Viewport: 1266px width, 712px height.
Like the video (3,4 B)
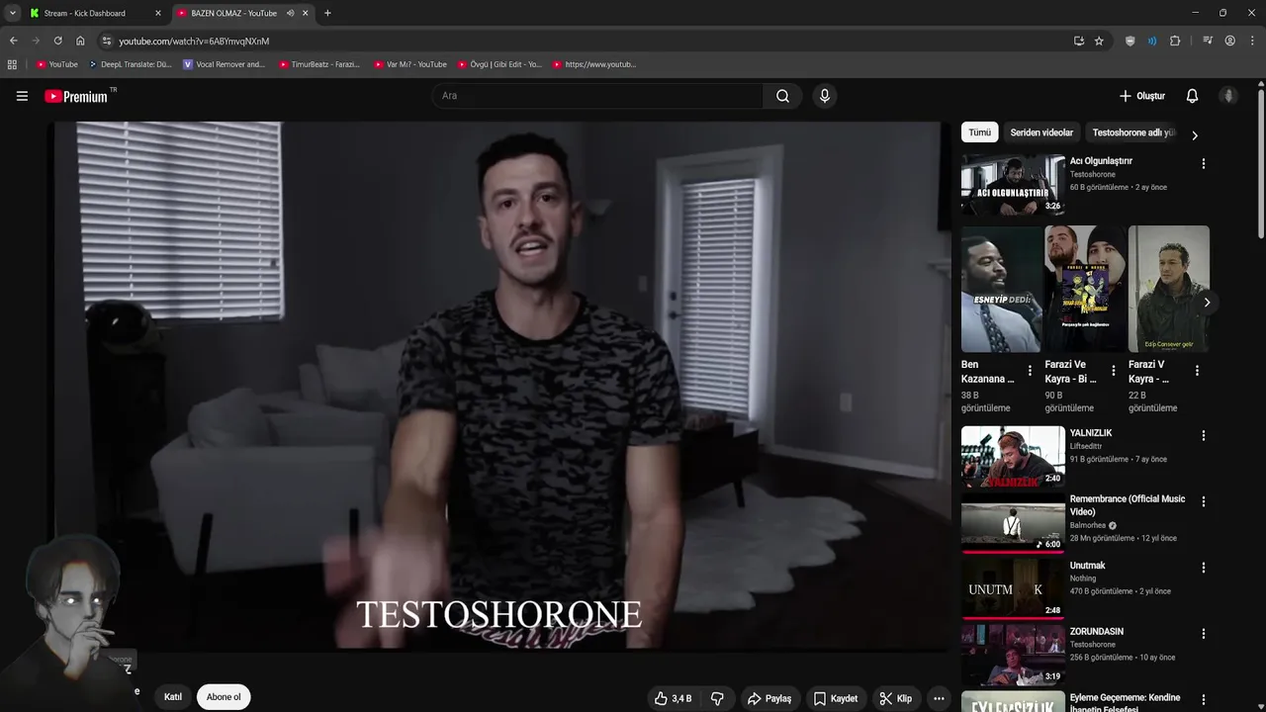click(673, 698)
